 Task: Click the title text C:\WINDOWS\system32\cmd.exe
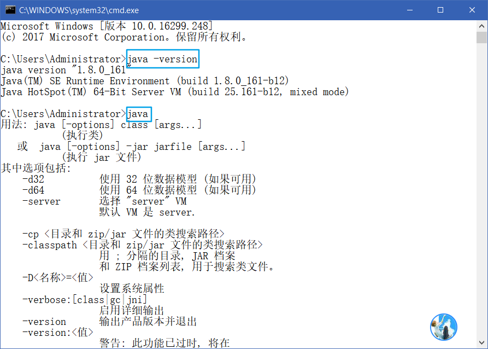pos(79,10)
